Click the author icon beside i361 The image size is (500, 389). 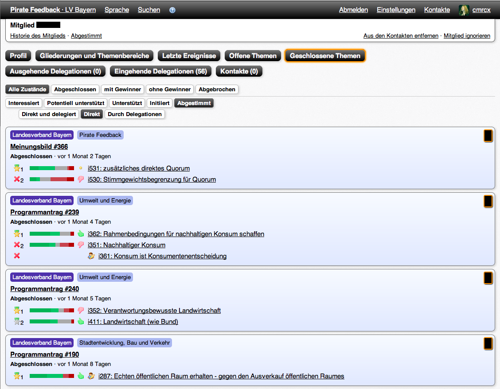tap(91, 256)
